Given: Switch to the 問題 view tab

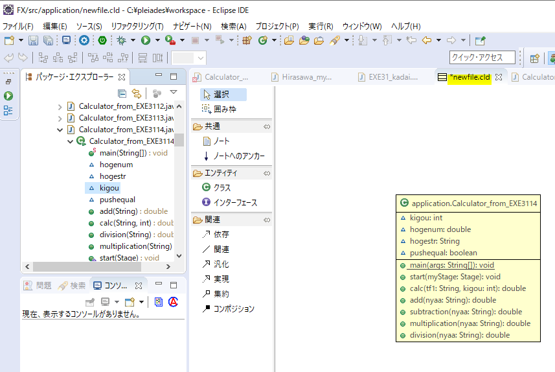Looking at the screenshot, I should pyautogui.click(x=38, y=286).
